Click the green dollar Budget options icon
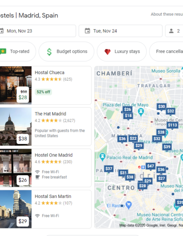The width and height of the screenshot is (183, 236). click(49, 52)
